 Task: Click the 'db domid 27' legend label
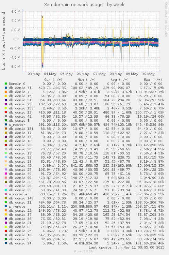tap(20, 170)
